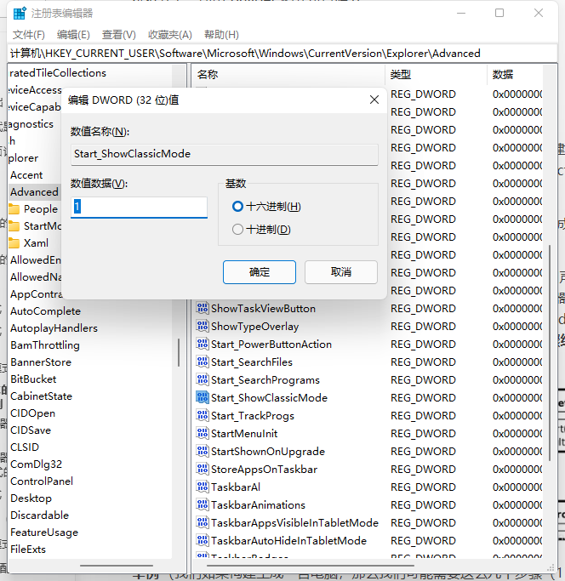Select the Advanced key in the tree
The height and width of the screenshot is (581, 565).
point(34,192)
